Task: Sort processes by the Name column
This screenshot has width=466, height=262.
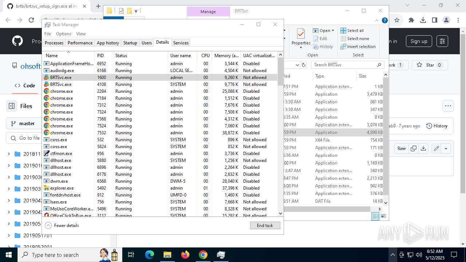Action: [x=68, y=55]
